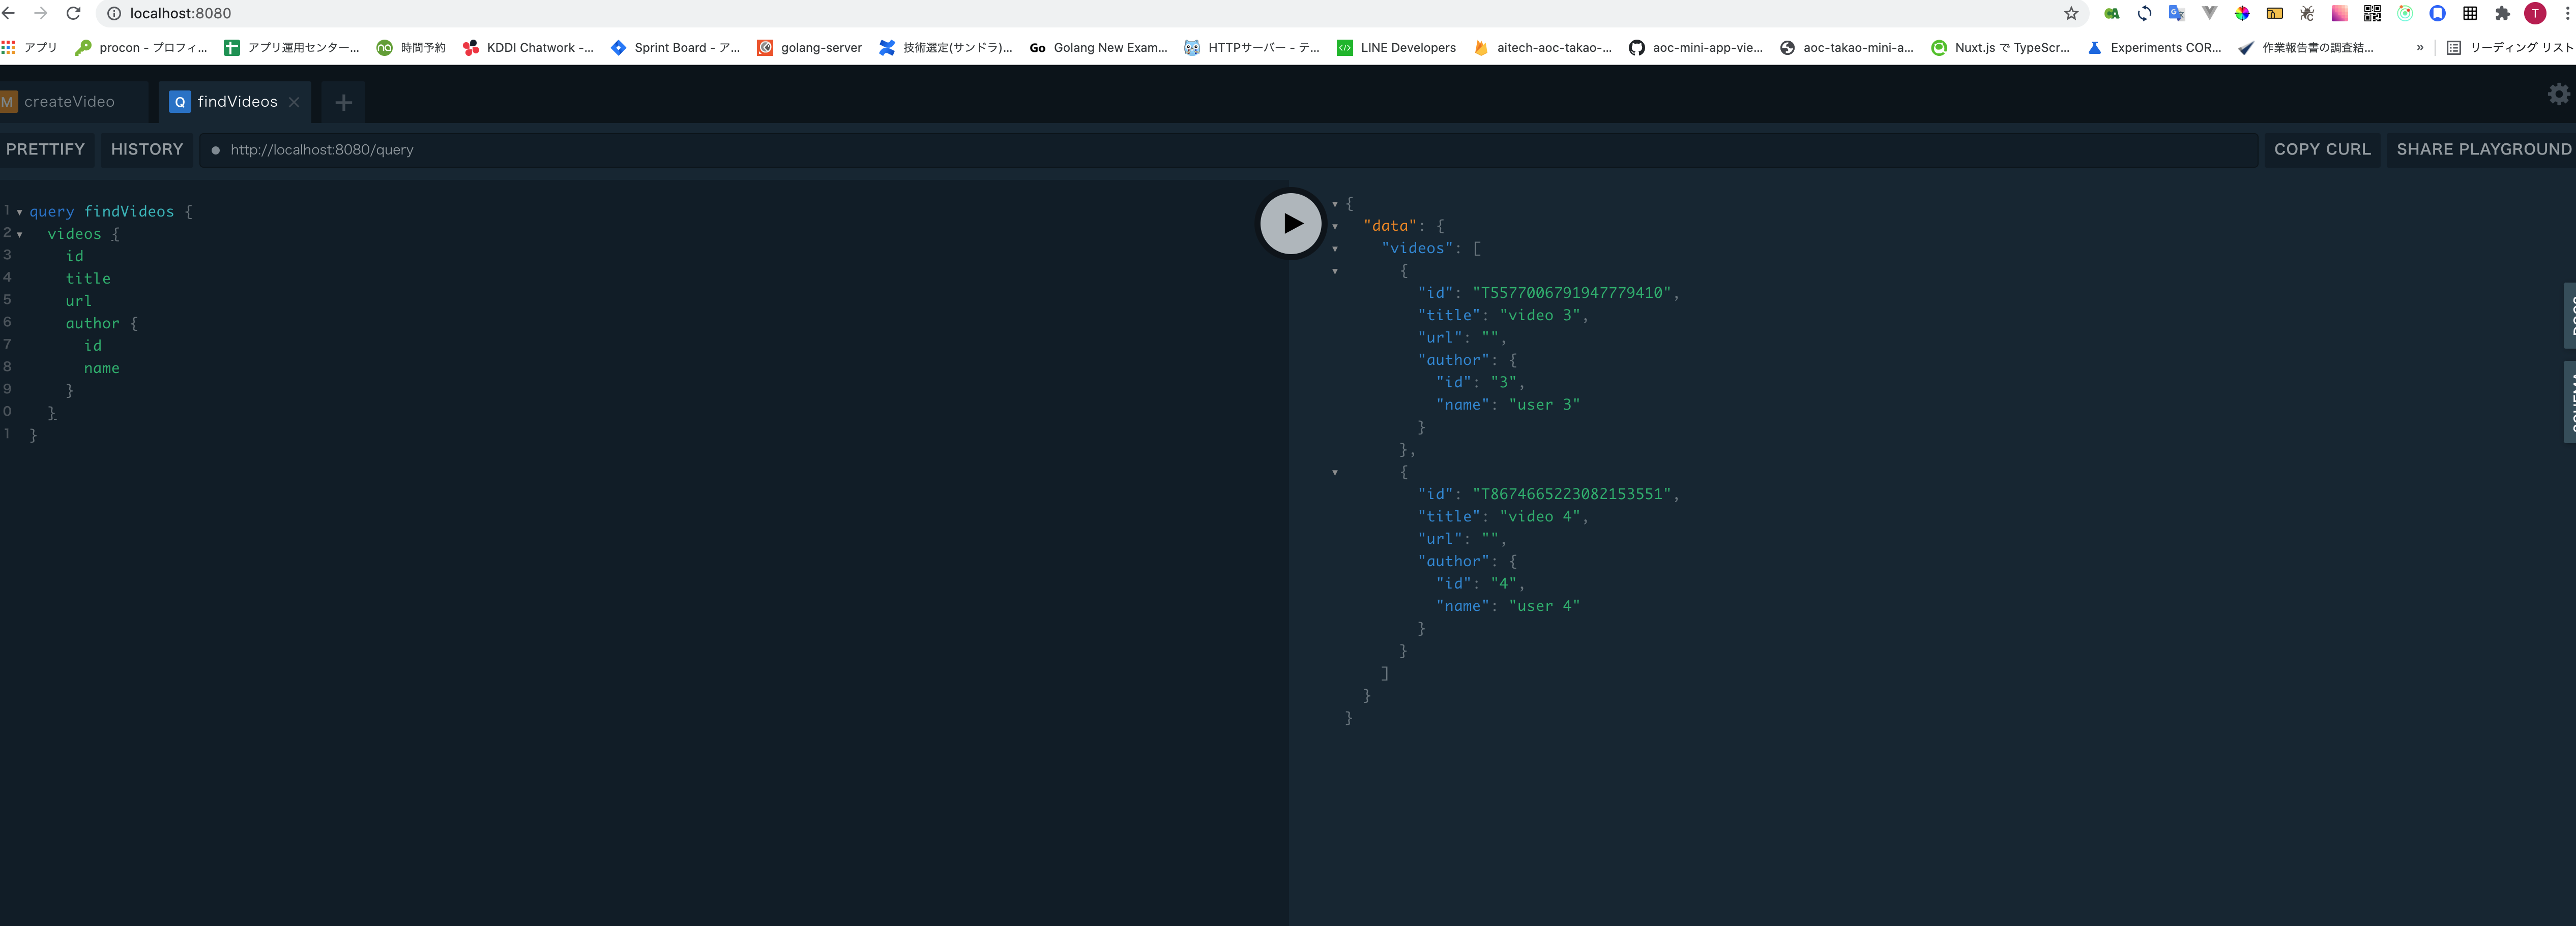Image resolution: width=2576 pixels, height=926 pixels.
Task: Open the Google Translate extension
Action: [x=2176, y=13]
